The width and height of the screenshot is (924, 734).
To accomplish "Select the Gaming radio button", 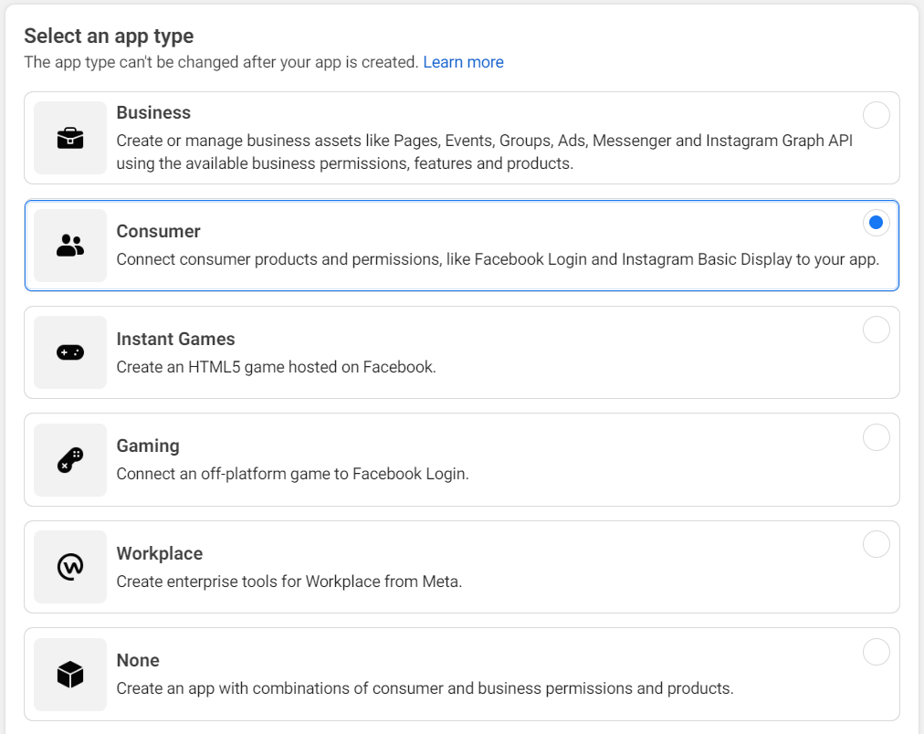I will point(877,437).
